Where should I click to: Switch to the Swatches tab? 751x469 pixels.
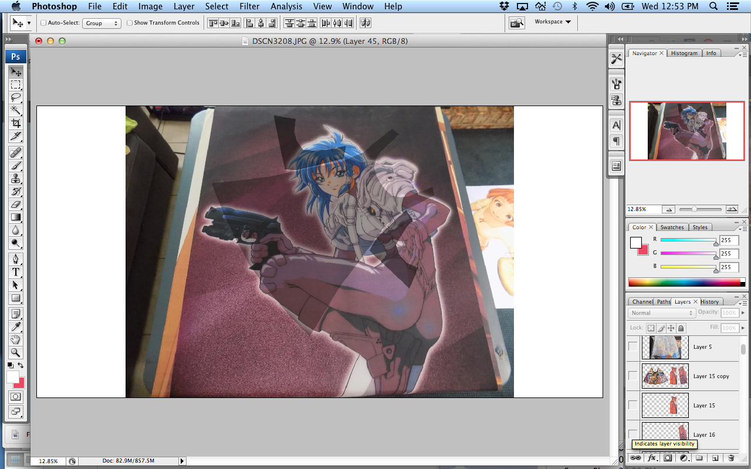672,227
